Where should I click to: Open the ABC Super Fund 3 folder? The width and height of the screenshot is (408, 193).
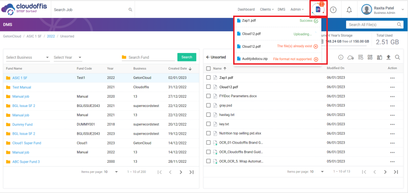[26, 162]
